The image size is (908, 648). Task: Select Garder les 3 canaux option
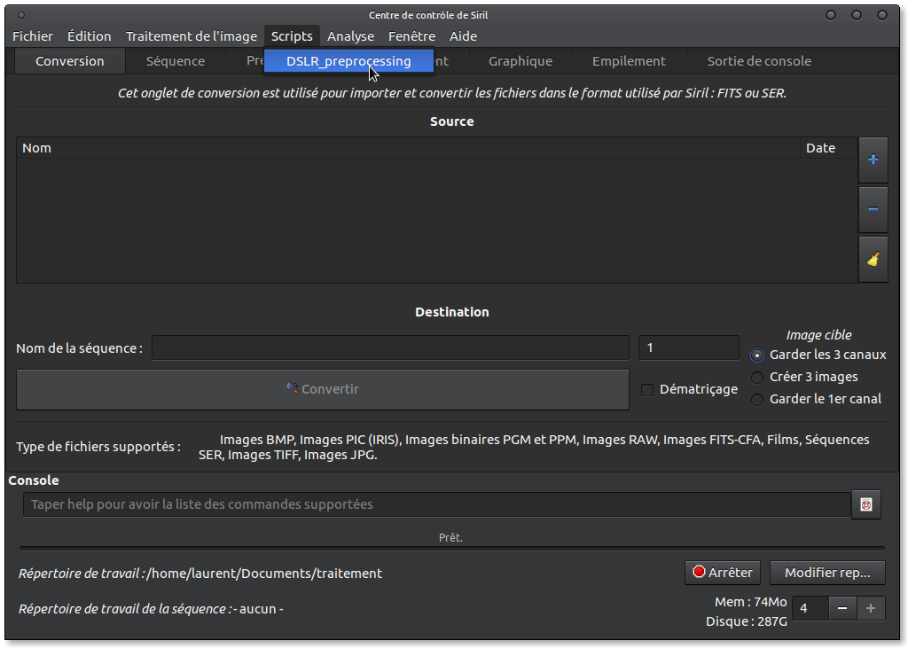757,355
